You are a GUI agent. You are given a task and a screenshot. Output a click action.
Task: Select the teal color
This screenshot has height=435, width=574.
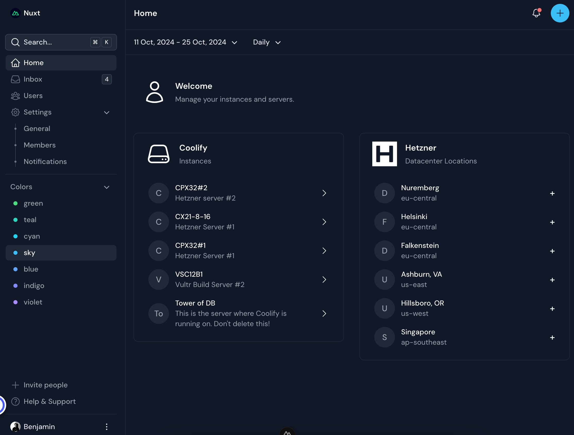pyautogui.click(x=61, y=220)
